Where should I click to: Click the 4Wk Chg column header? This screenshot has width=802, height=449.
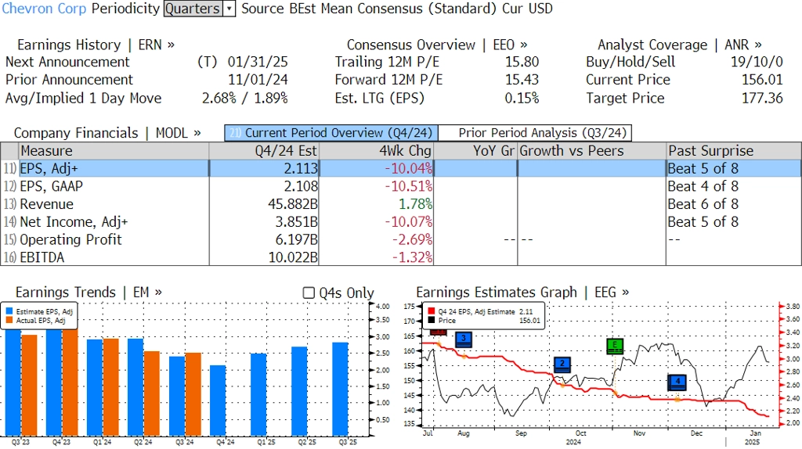[376, 151]
